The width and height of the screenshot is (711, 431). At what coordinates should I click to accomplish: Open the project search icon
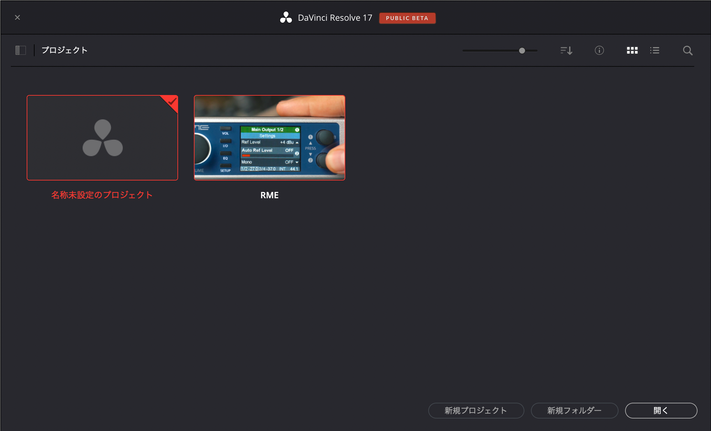(687, 50)
